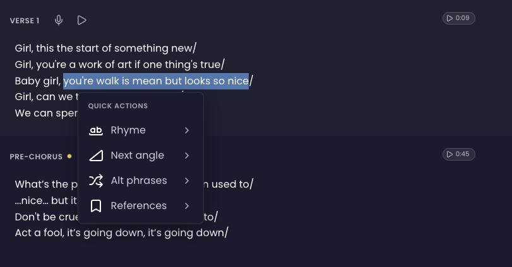The height and width of the screenshot is (267, 512).
Task: Expand the References submenu arrow
Action: coord(187,206)
